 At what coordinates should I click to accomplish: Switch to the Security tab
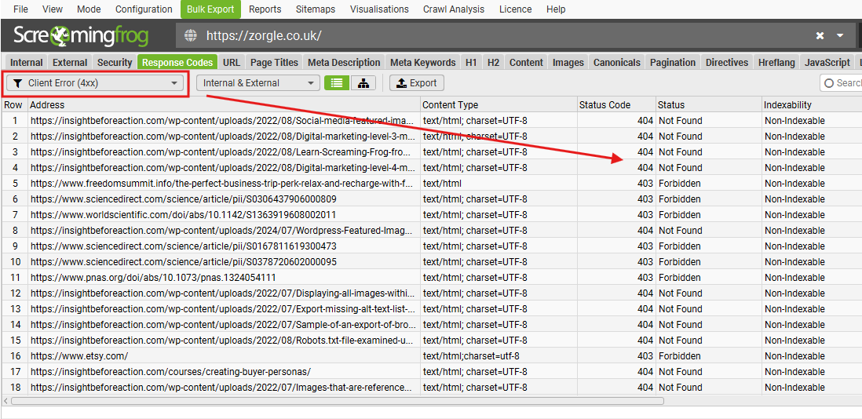point(115,62)
